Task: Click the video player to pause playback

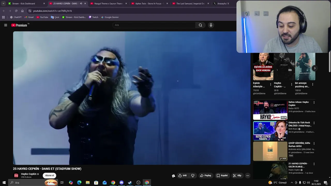Action: point(132,98)
